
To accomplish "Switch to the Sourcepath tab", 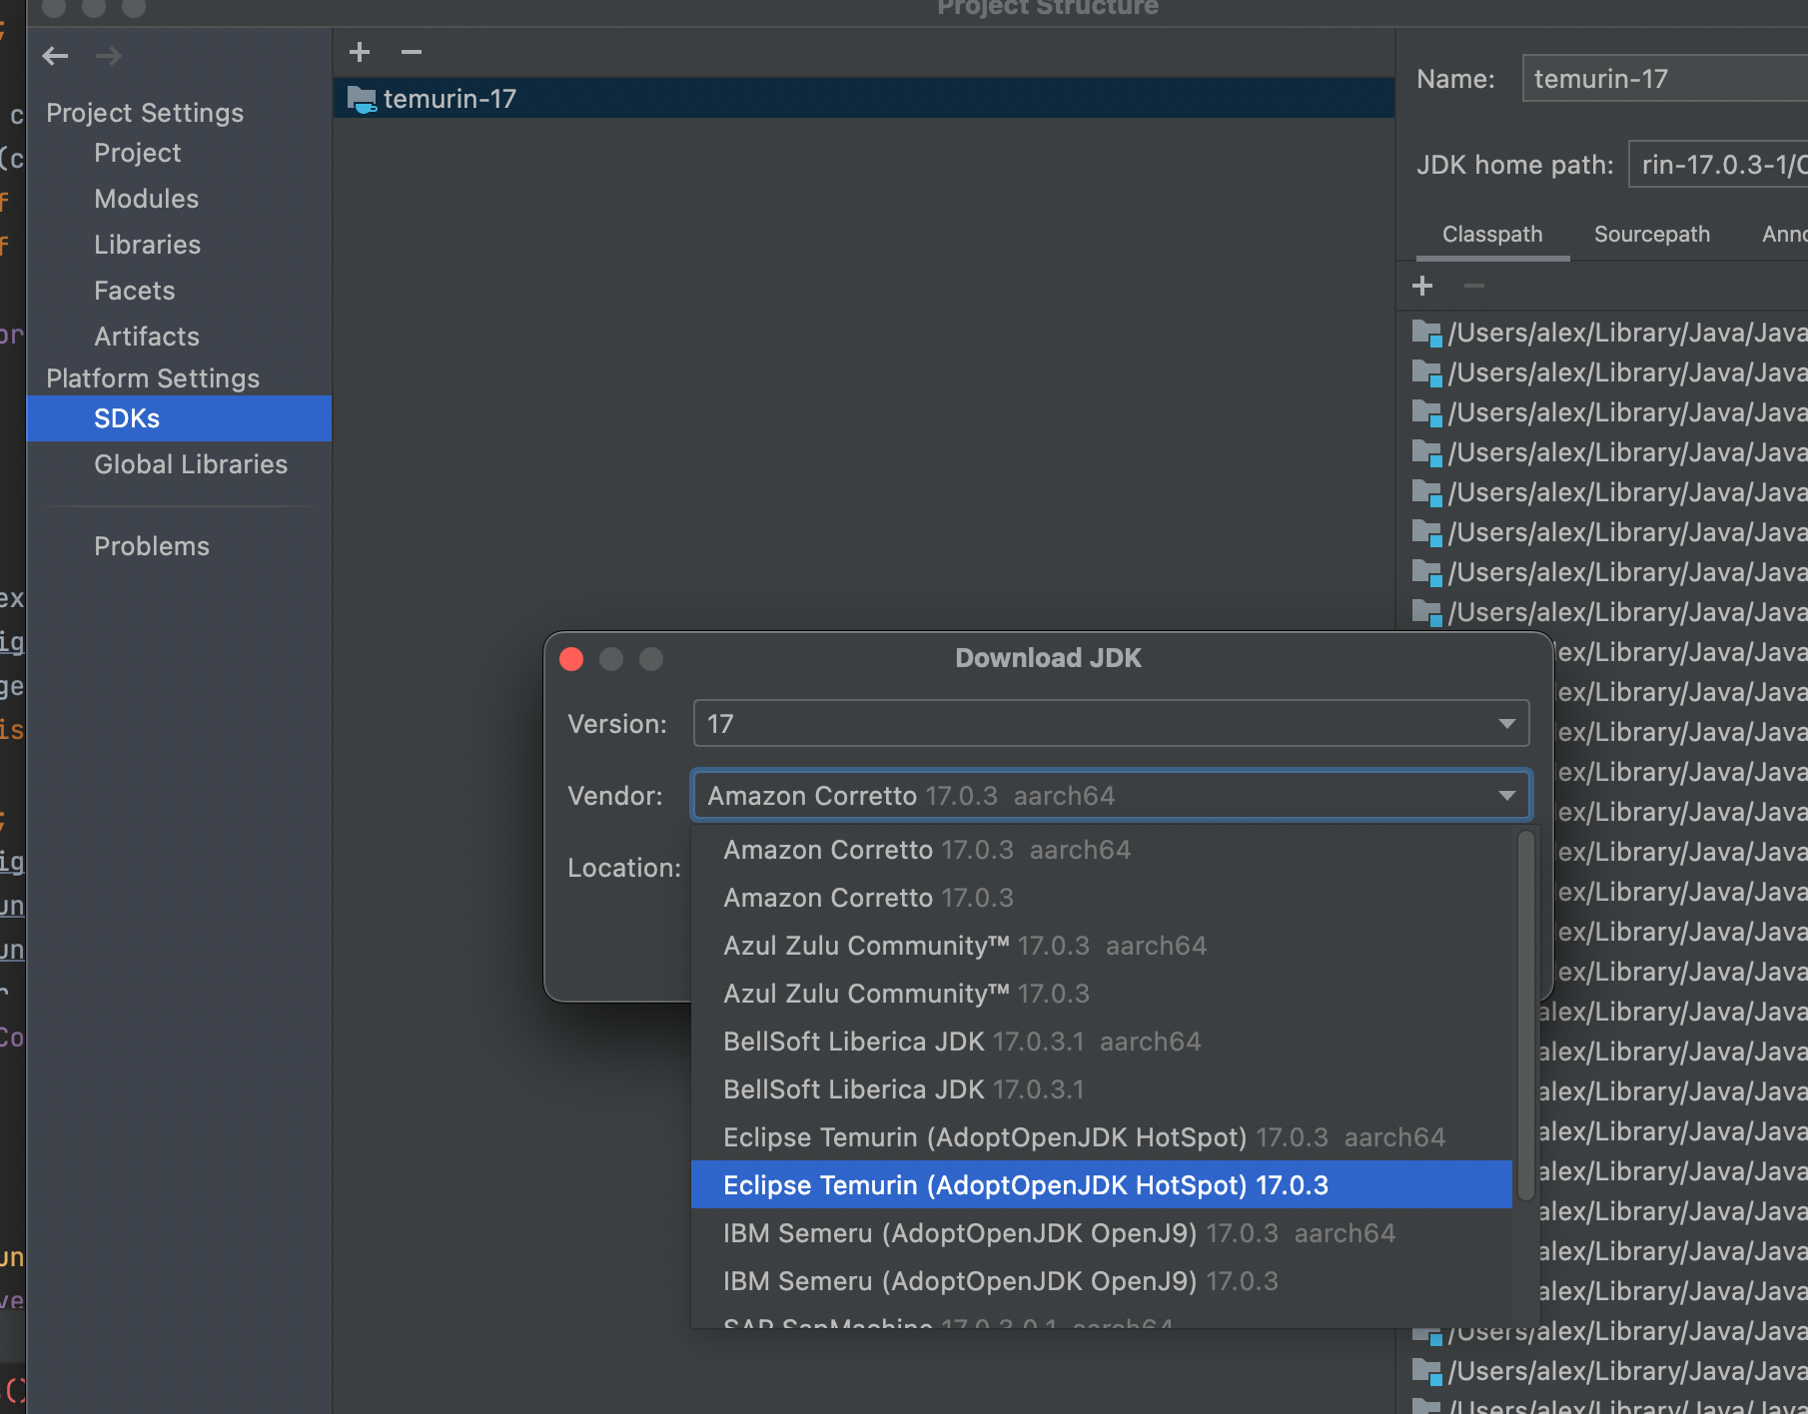I will click(x=1652, y=235).
